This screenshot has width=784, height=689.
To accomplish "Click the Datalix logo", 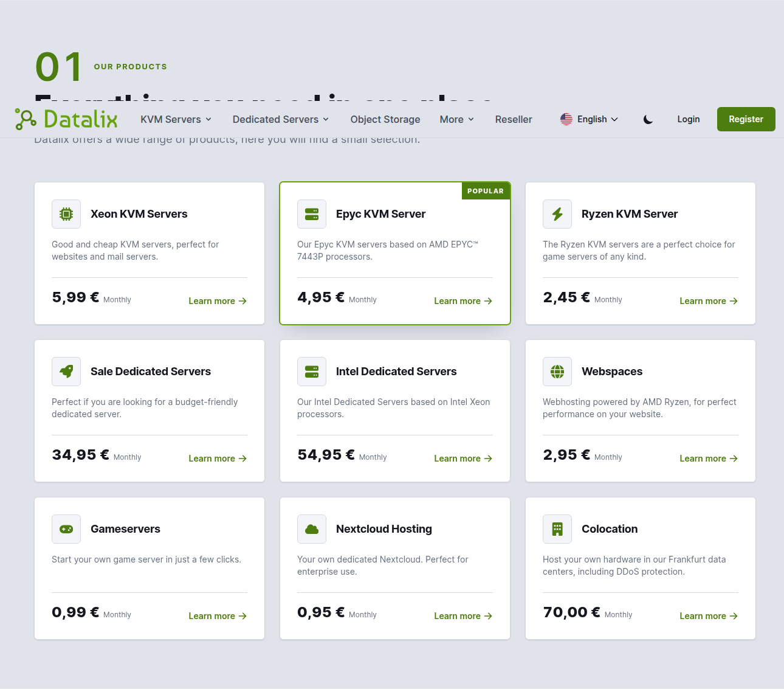I will point(66,119).
